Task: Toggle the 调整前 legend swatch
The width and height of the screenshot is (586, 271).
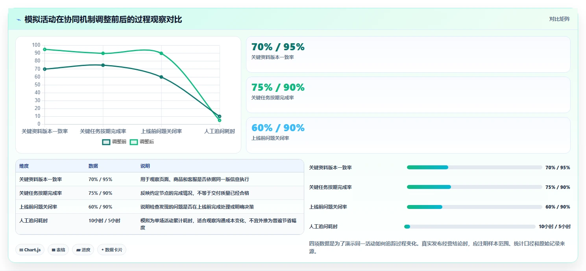Action: click(106, 142)
